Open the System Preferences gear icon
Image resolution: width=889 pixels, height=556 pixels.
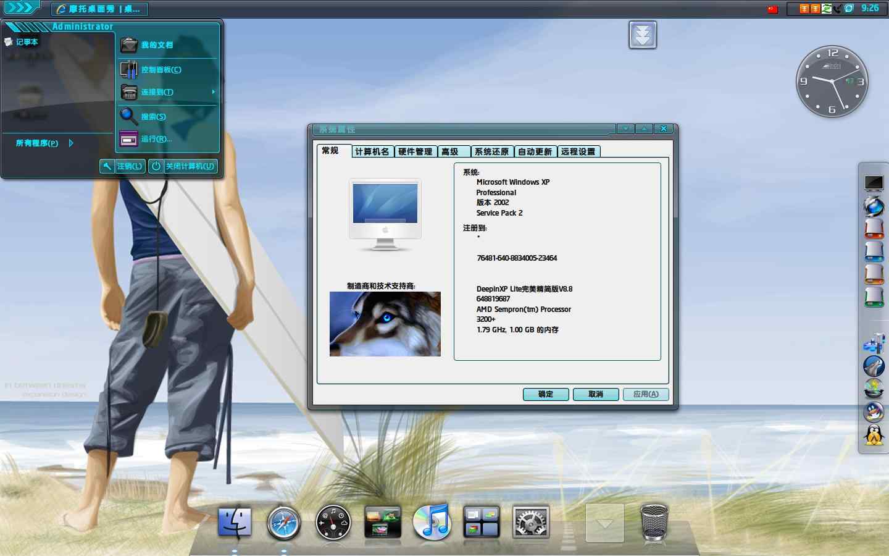(x=531, y=523)
